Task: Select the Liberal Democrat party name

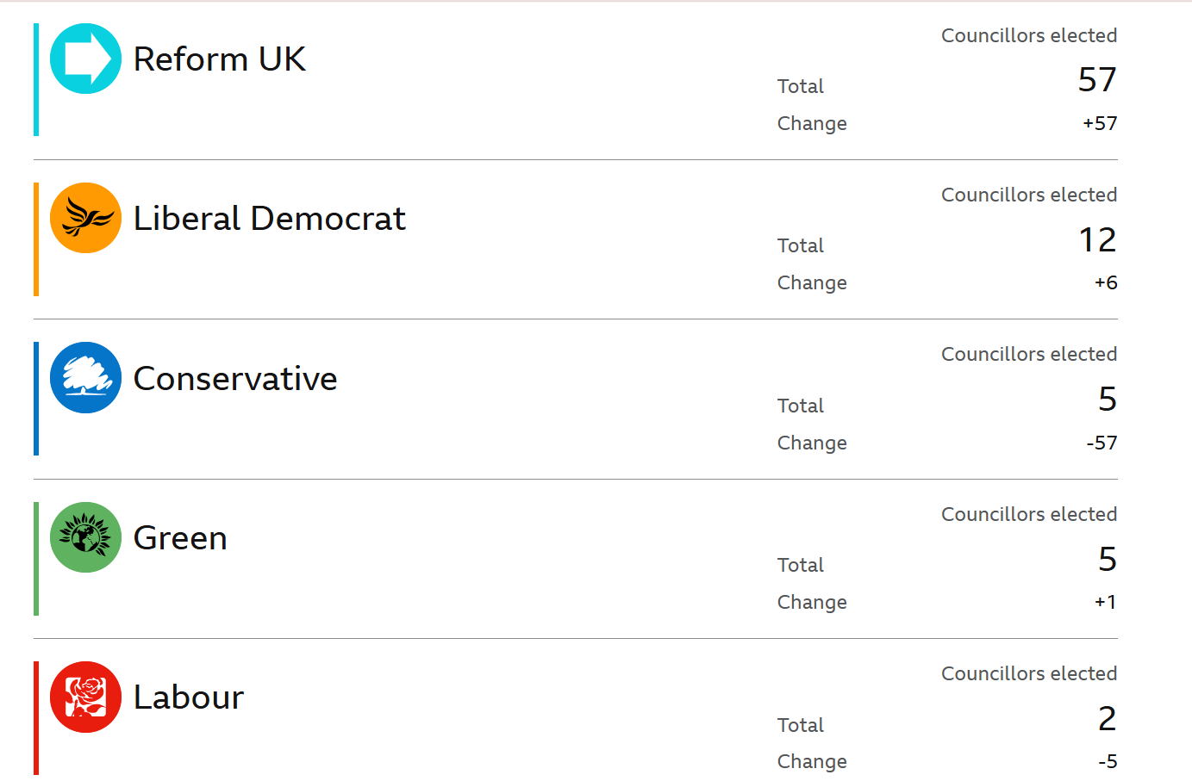Action: click(x=269, y=219)
